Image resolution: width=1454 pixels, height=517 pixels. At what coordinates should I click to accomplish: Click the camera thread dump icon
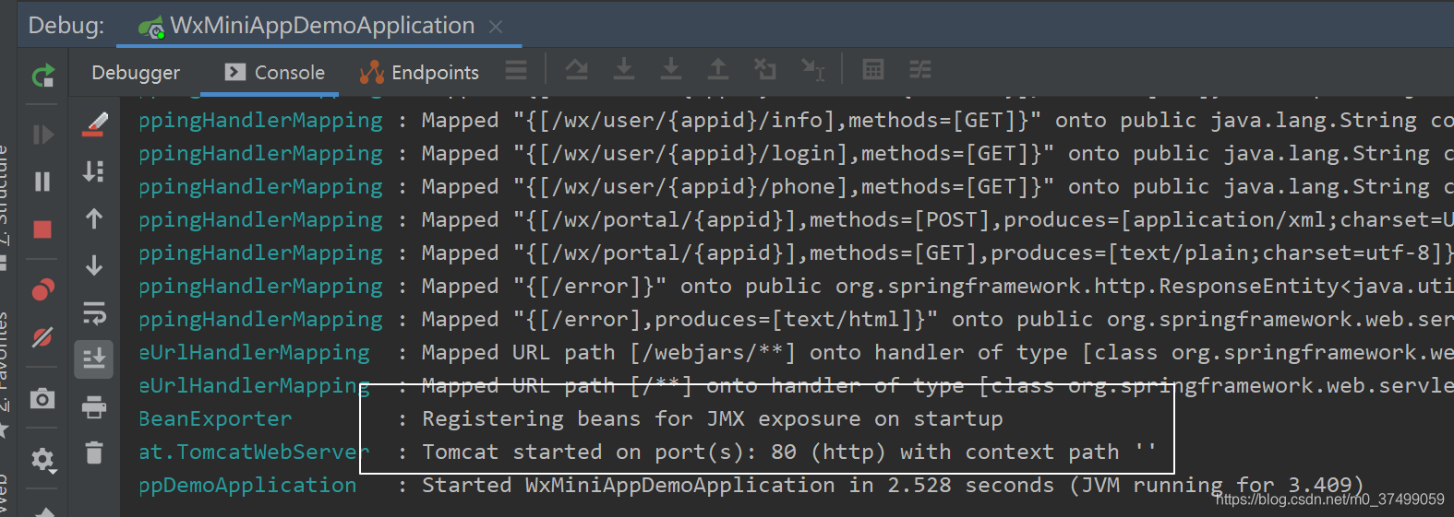pyautogui.click(x=42, y=399)
